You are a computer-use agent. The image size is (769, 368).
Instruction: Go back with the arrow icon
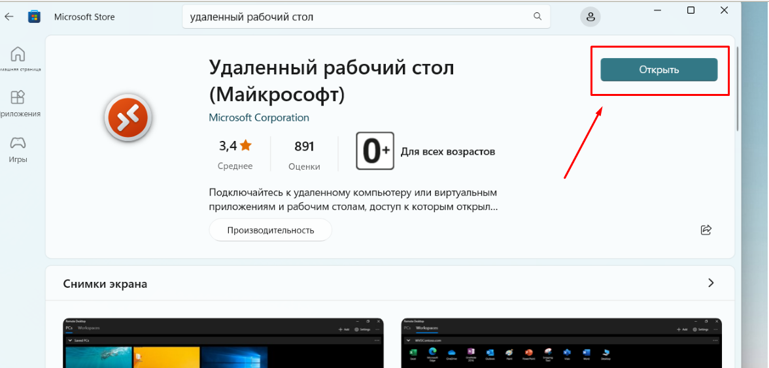[x=9, y=17]
